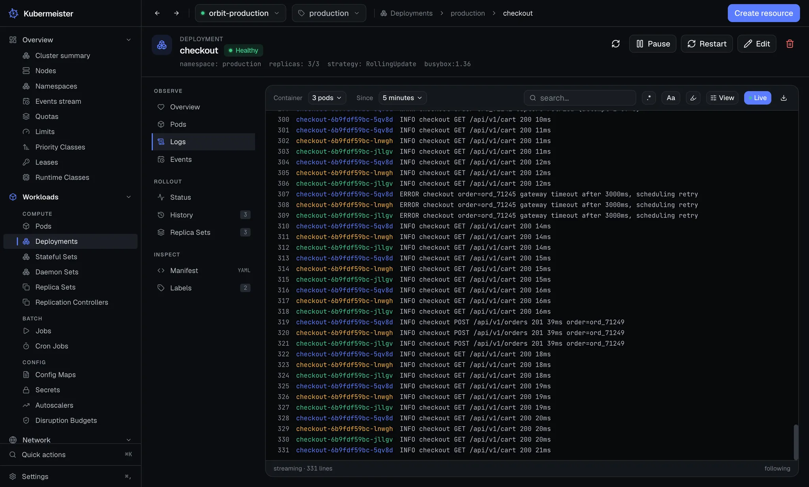Click the Jobs play icon
The width and height of the screenshot is (809, 487).
(x=26, y=331)
